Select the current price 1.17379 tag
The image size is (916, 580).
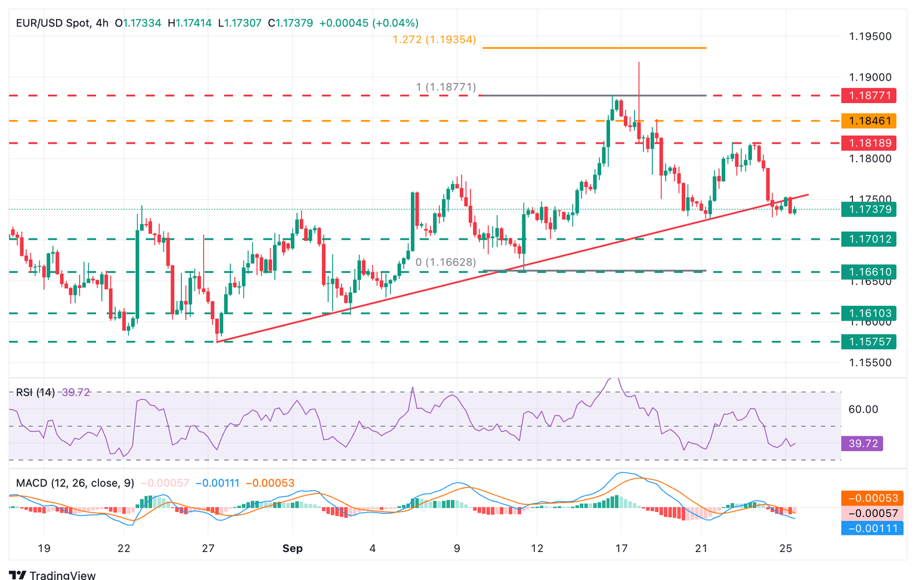[869, 209]
